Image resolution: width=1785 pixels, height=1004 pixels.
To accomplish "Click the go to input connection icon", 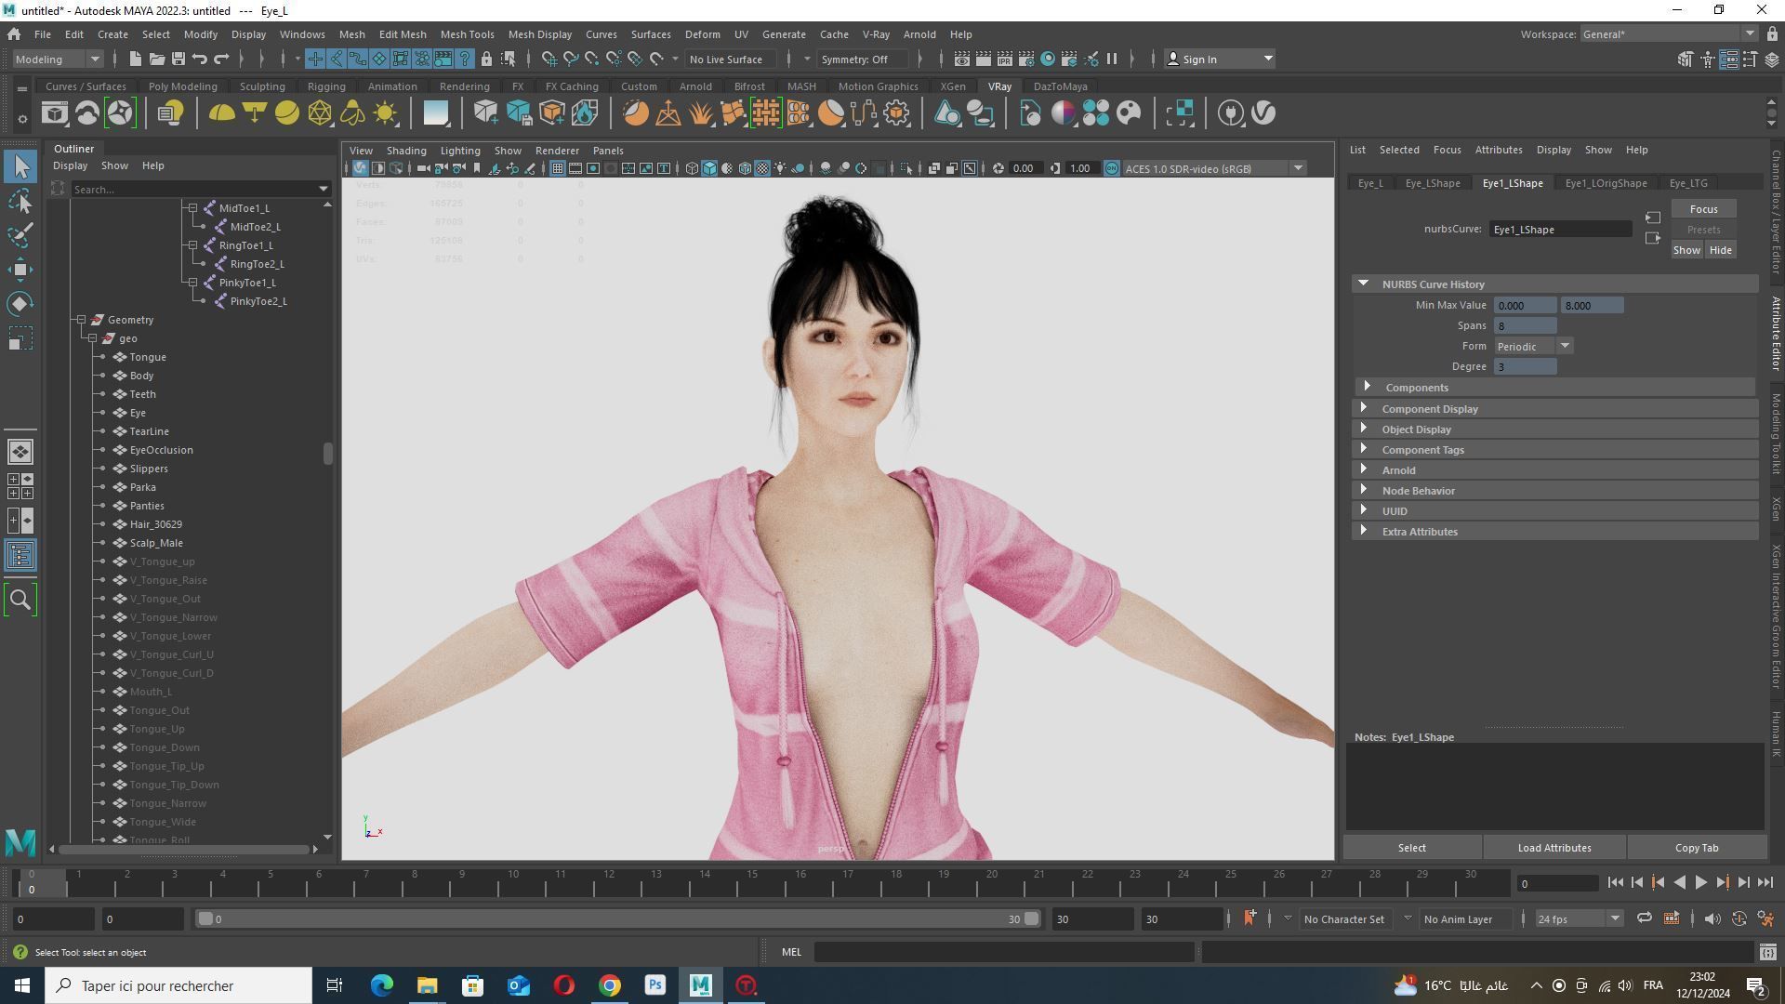I will (x=1652, y=218).
